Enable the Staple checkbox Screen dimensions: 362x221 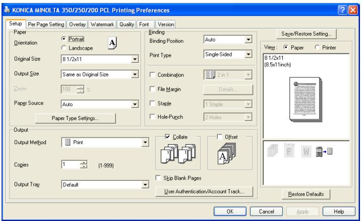click(x=152, y=103)
